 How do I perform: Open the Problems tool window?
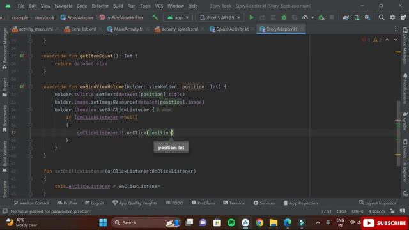point(203,203)
